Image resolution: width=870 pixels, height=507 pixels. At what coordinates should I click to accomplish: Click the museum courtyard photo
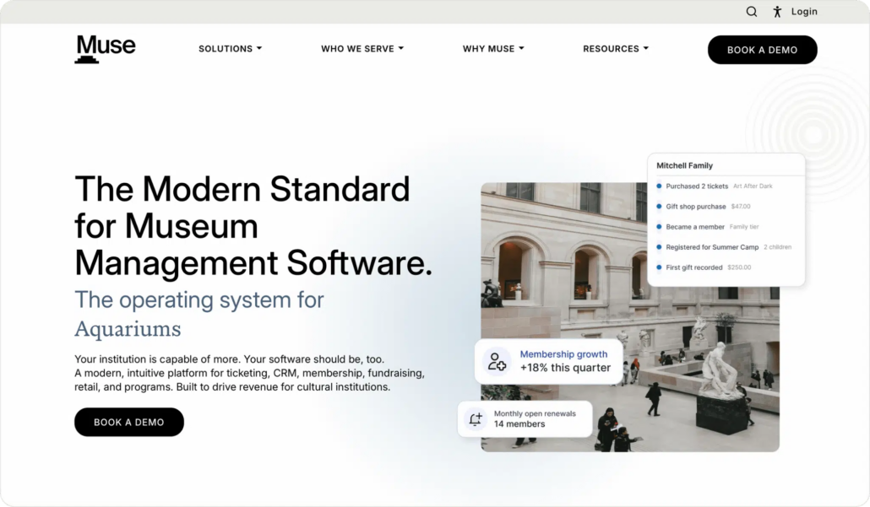(630, 317)
